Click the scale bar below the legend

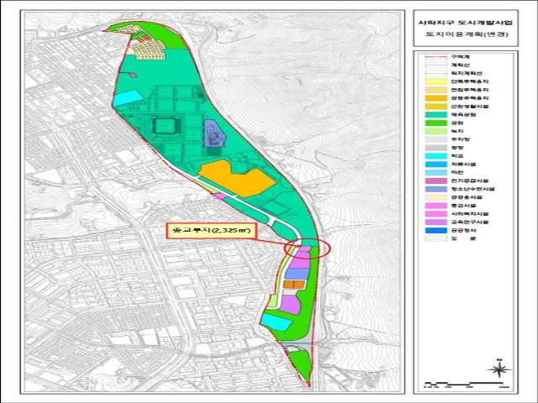click(x=455, y=383)
